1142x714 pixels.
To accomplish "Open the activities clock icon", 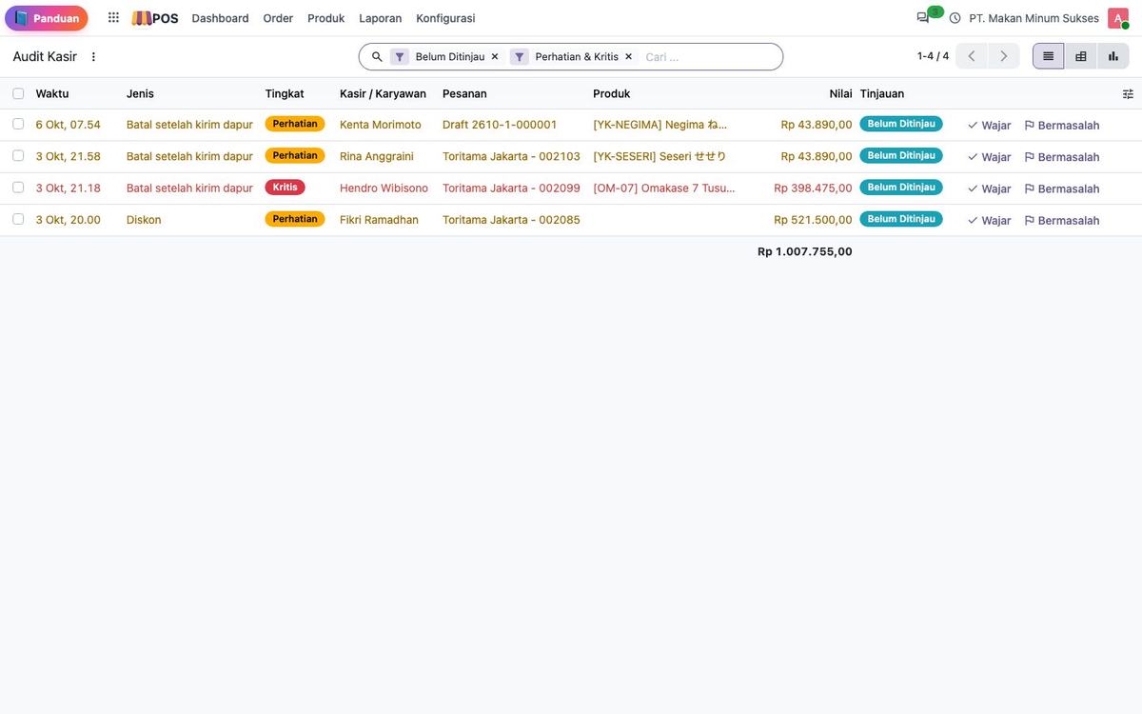I will click(955, 18).
